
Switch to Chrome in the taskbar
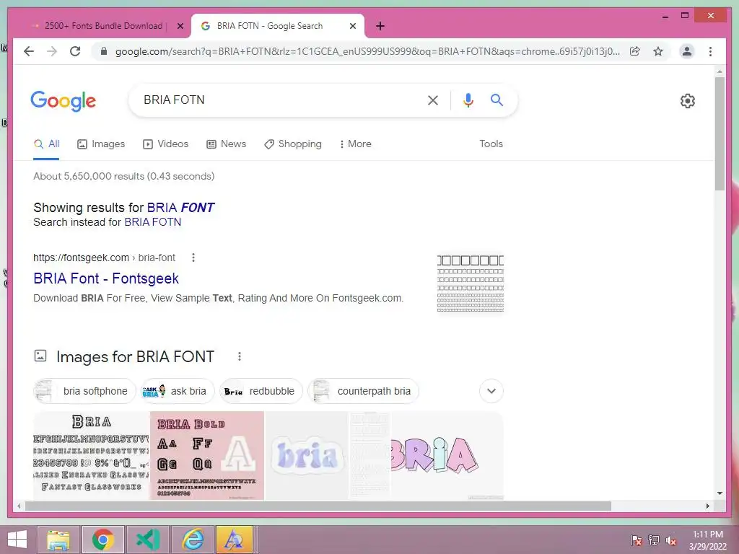click(x=102, y=540)
